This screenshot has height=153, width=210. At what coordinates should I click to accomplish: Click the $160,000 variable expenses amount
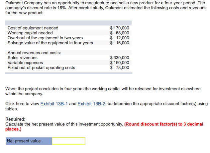(120, 62)
